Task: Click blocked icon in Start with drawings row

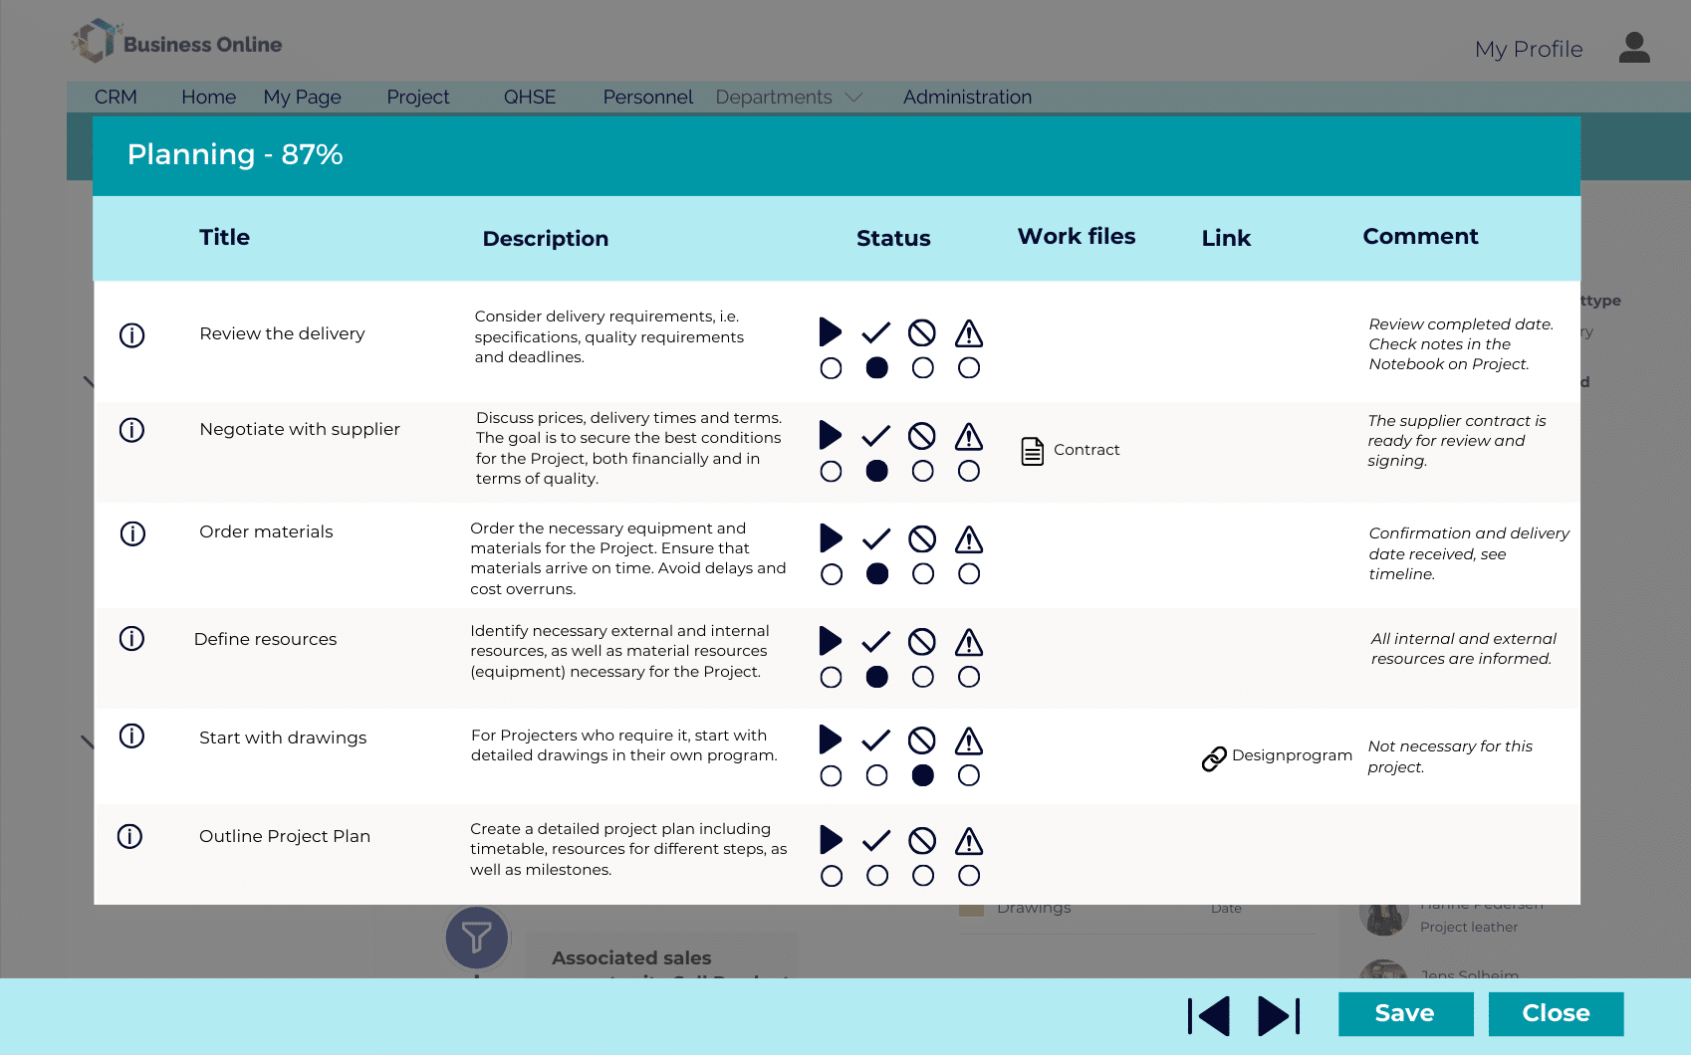Action: [x=922, y=740]
